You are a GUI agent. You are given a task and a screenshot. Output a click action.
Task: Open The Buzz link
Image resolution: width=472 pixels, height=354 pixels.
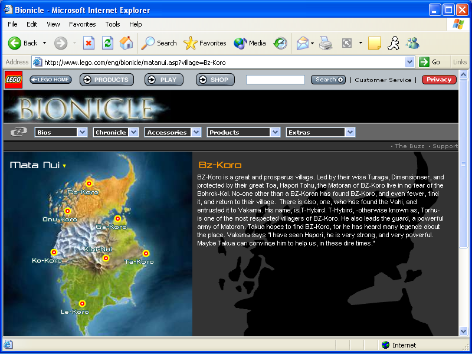[409, 146]
